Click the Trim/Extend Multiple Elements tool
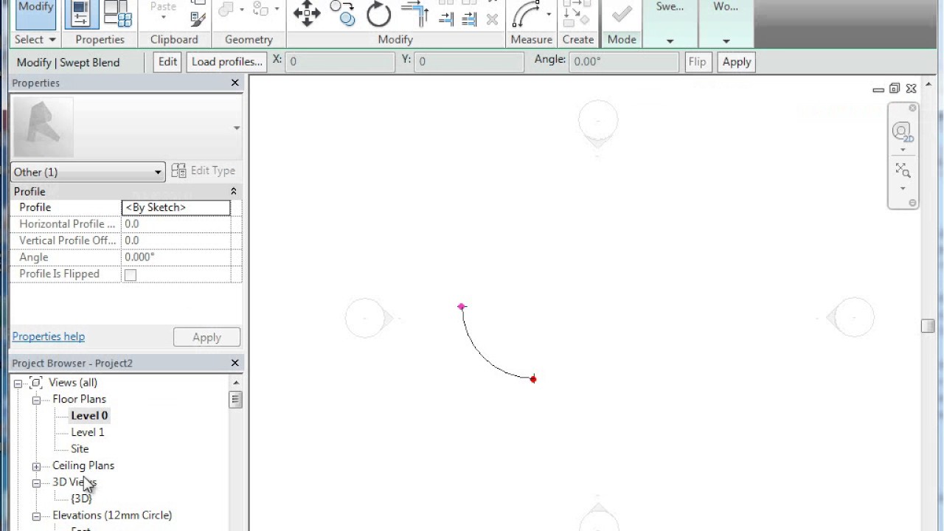 click(x=469, y=20)
